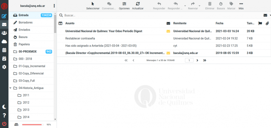This screenshot has width=271, height=128.
Task: Click the Responder toolbar button
Action: click(x=159, y=6)
